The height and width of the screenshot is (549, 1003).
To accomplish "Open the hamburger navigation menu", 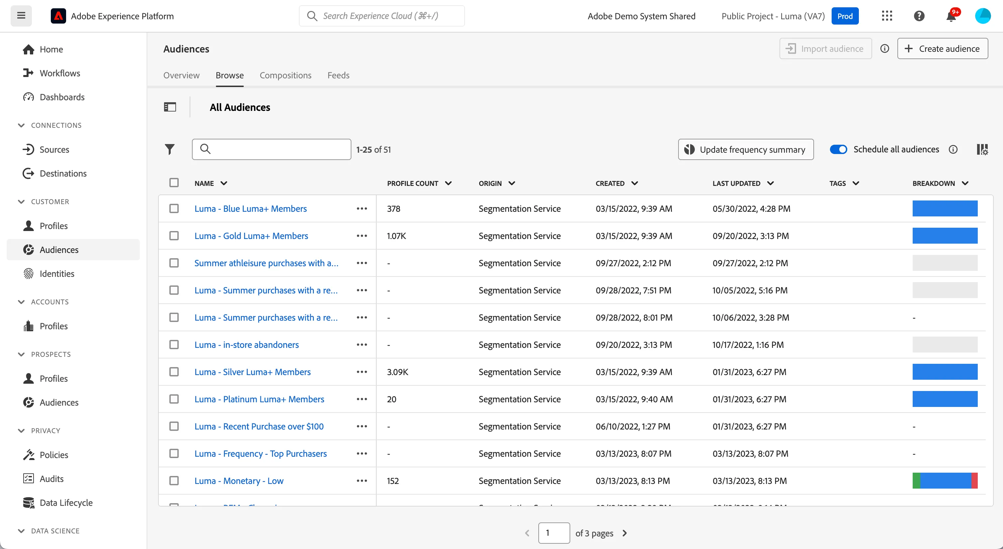I will tap(21, 16).
